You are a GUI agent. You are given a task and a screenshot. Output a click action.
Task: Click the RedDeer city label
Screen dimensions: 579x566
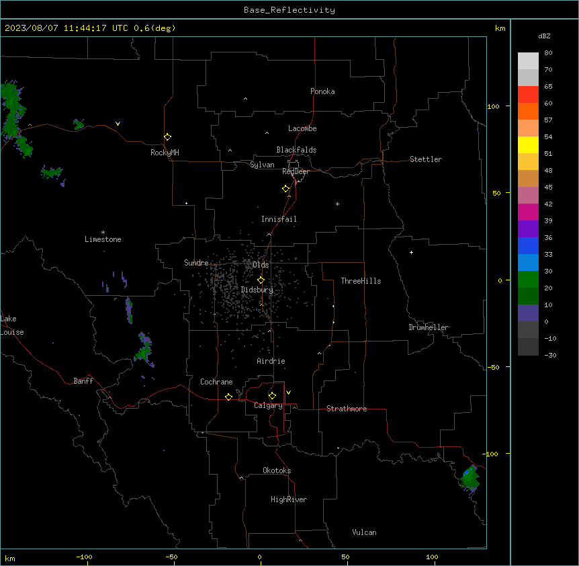296,171
